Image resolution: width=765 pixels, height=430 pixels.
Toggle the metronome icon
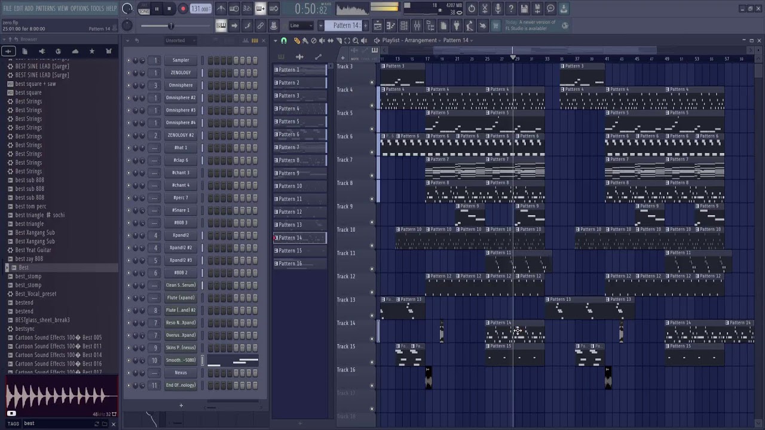(x=221, y=8)
